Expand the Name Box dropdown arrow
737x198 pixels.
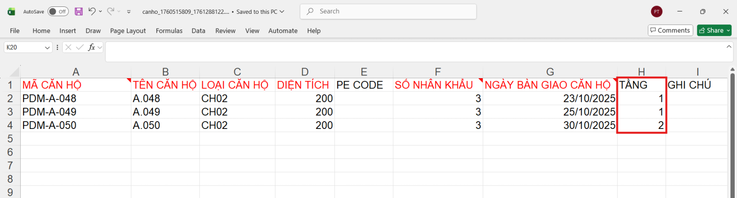[47, 47]
